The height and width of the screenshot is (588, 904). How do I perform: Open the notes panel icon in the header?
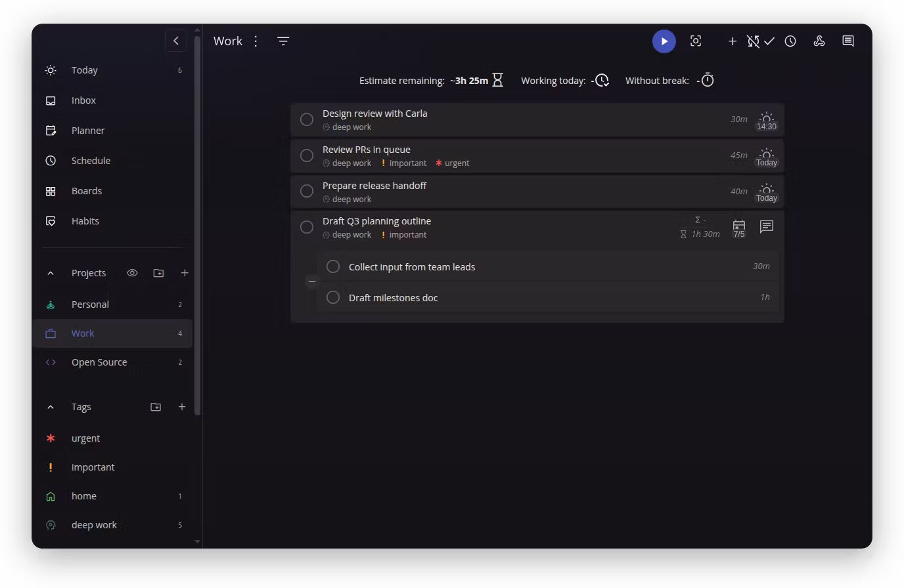coord(848,41)
